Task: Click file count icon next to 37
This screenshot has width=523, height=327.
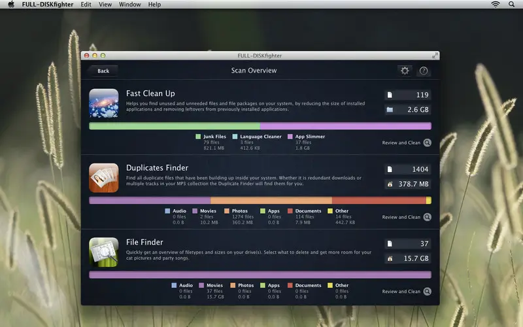Action: point(390,244)
